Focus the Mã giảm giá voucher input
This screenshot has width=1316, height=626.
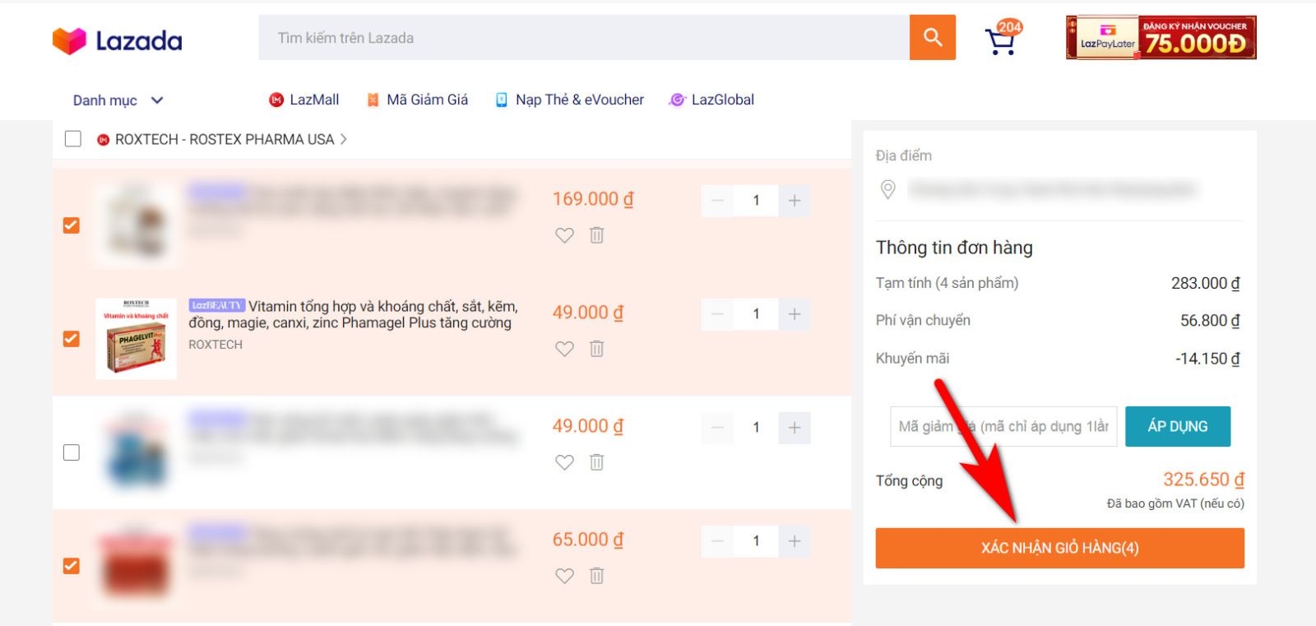[x=1003, y=426]
